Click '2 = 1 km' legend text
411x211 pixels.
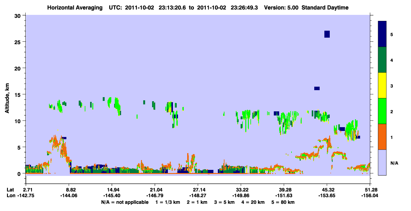click(x=198, y=202)
